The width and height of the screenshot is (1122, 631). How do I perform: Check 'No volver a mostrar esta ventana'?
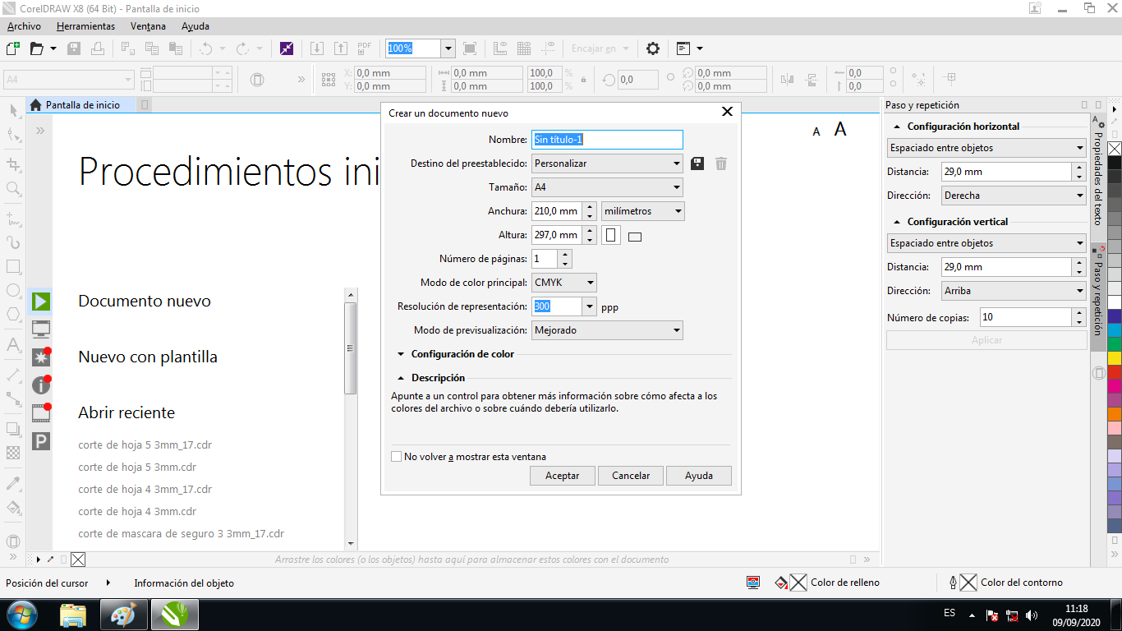(397, 457)
